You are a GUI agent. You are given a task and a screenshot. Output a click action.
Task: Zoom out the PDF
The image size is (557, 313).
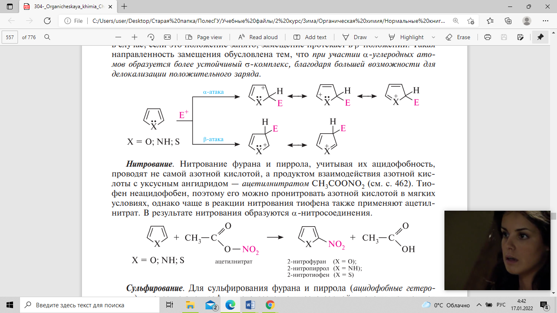[x=118, y=37]
